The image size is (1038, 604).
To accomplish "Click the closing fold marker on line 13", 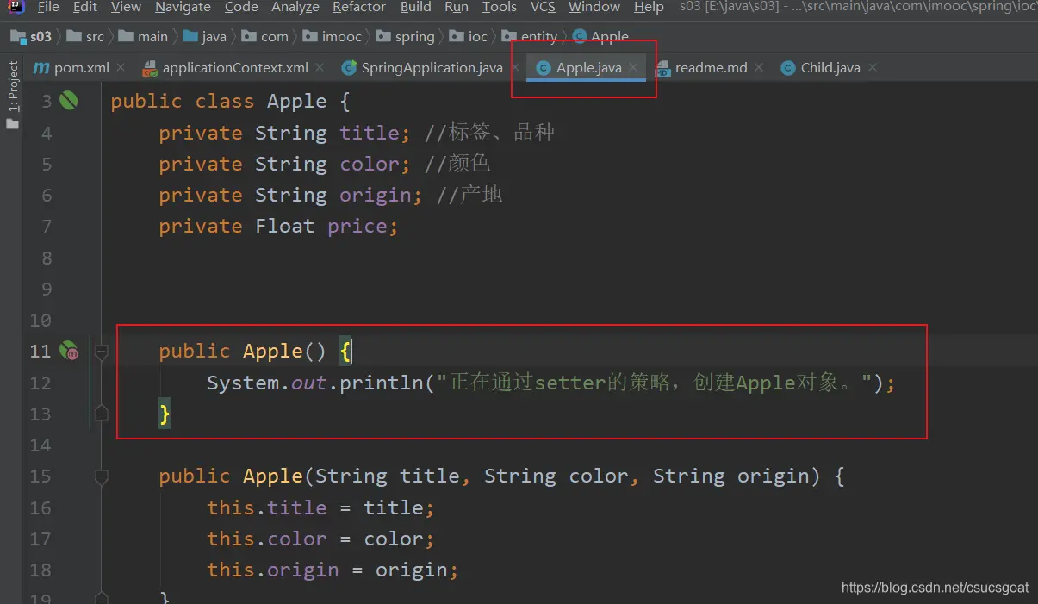I will 102,414.
